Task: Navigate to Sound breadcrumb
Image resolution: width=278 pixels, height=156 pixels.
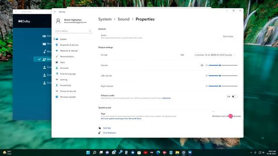Action: pyautogui.click(x=123, y=19)
